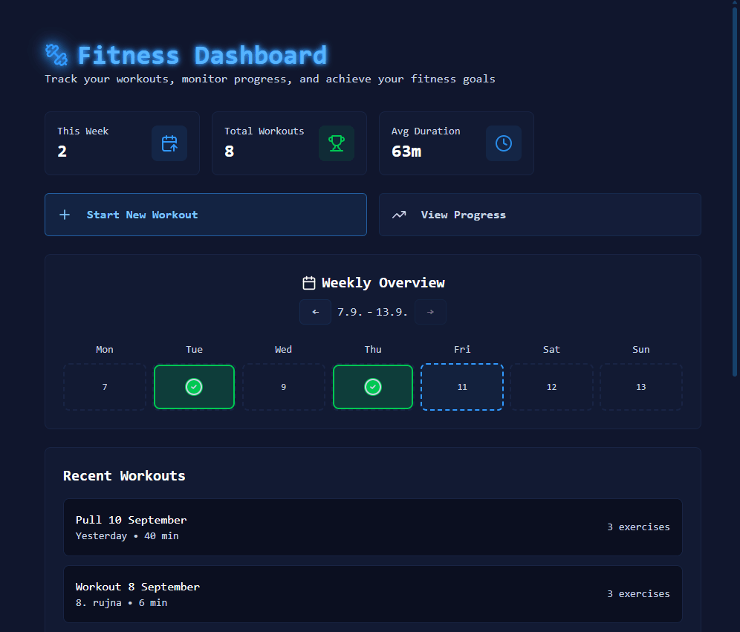The height and width of the screenshot is (632, 740).
Task: Select Saturday day 12 cell
Action: click(551, 387)
